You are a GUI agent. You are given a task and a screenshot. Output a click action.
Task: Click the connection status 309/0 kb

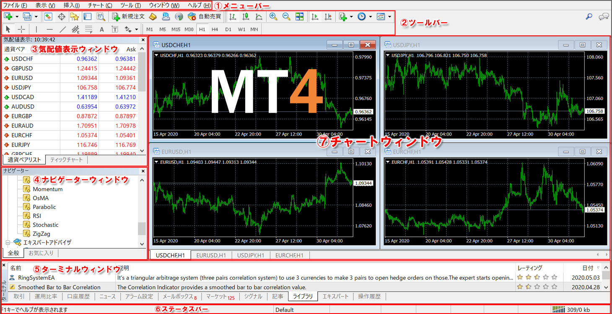(x=571, y=310)
